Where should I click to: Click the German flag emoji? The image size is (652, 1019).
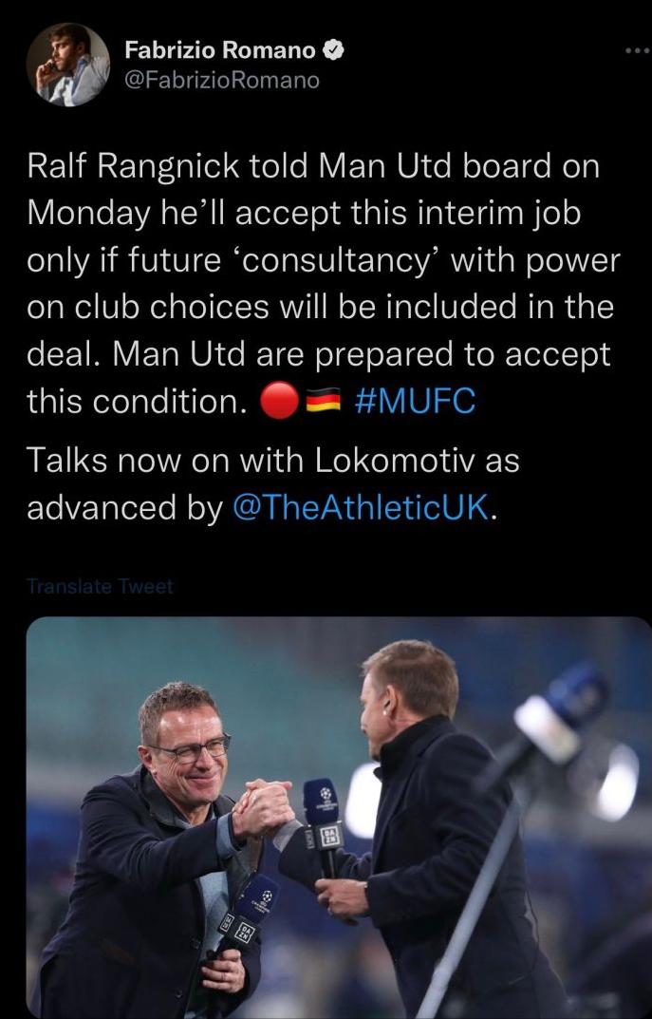click(321, 403)
